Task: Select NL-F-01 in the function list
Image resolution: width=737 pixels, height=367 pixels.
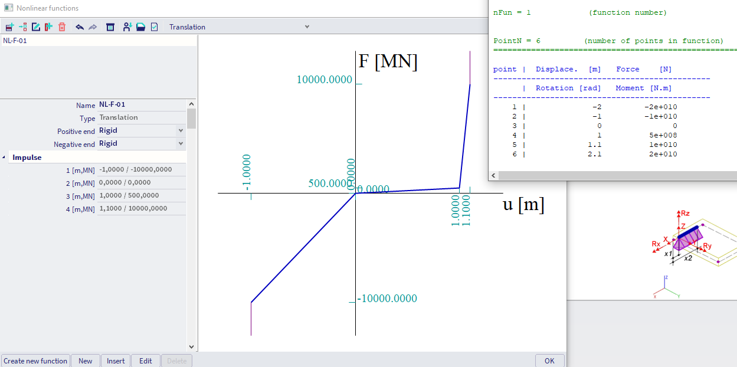Action: point(15,41)
